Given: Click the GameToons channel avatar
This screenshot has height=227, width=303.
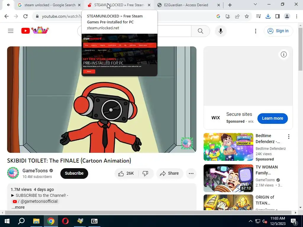Looking at the screenshot, I should (x=13, y=173).
